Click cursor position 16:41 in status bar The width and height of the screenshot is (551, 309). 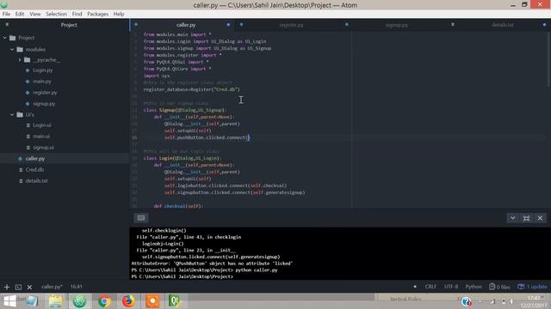(77, 287)
